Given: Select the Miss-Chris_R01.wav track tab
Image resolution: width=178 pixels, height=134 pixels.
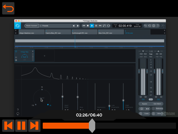Looking at the screenshot, I should tap(111, 32).
